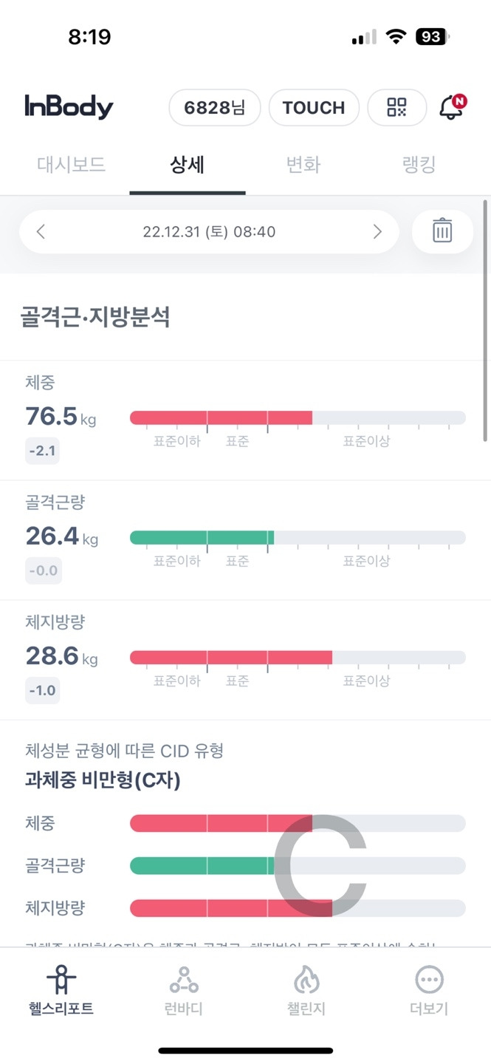491x1064 pixels.
Task: Open the 런바디 bottom tab icon
Action: click(x=184, y=980)
